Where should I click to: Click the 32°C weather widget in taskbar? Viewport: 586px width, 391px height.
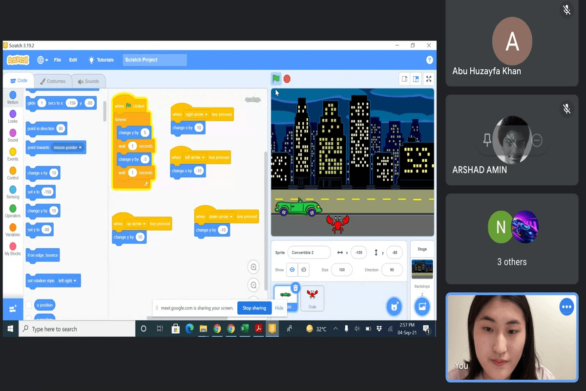316,329
